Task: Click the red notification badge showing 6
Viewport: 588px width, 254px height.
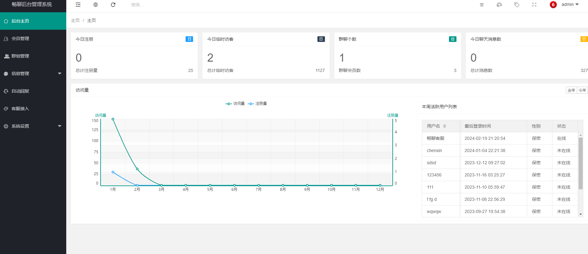Action: coord(553,5)
